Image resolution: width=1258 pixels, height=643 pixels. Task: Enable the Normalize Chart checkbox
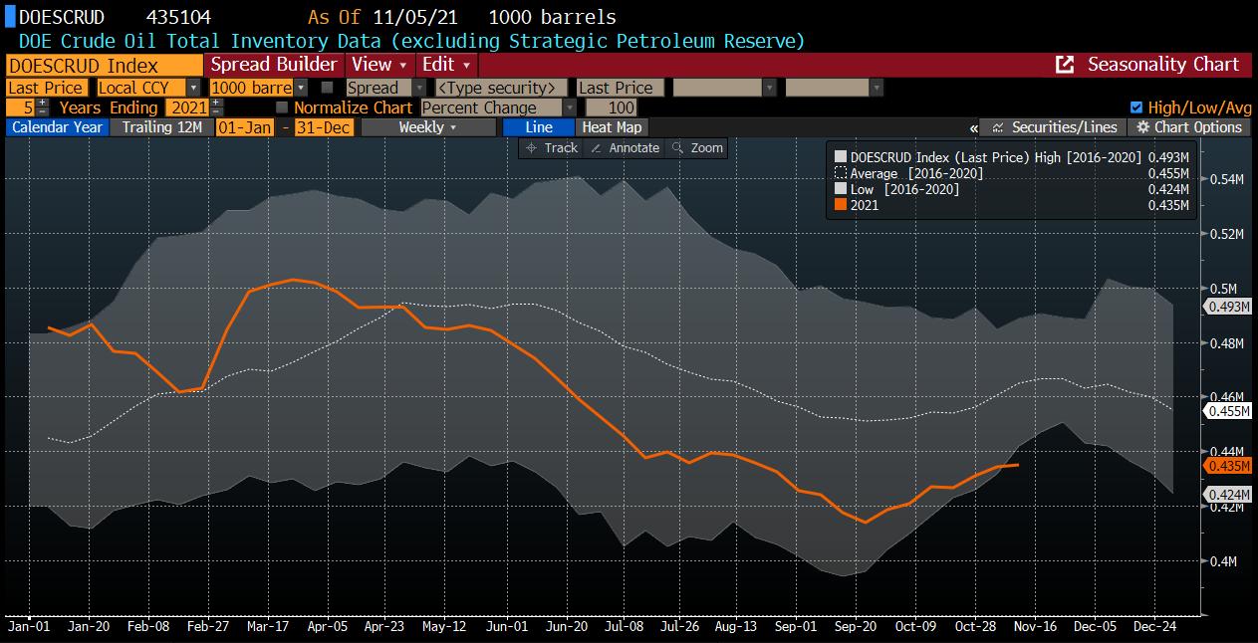[x=282, y=107]
